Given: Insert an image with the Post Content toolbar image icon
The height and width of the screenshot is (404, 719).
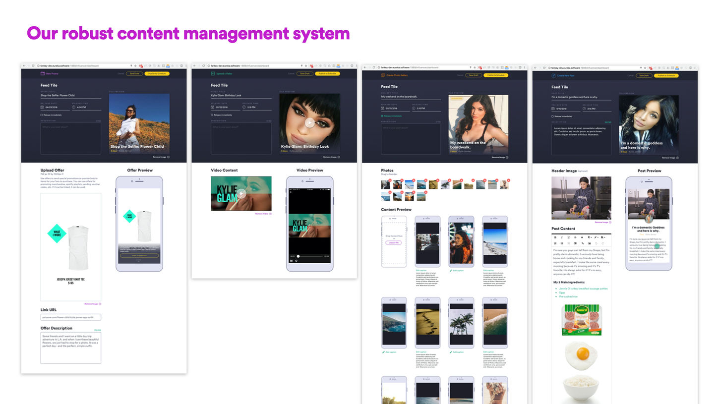Looking at the screenshot, I should coord(590,243).
